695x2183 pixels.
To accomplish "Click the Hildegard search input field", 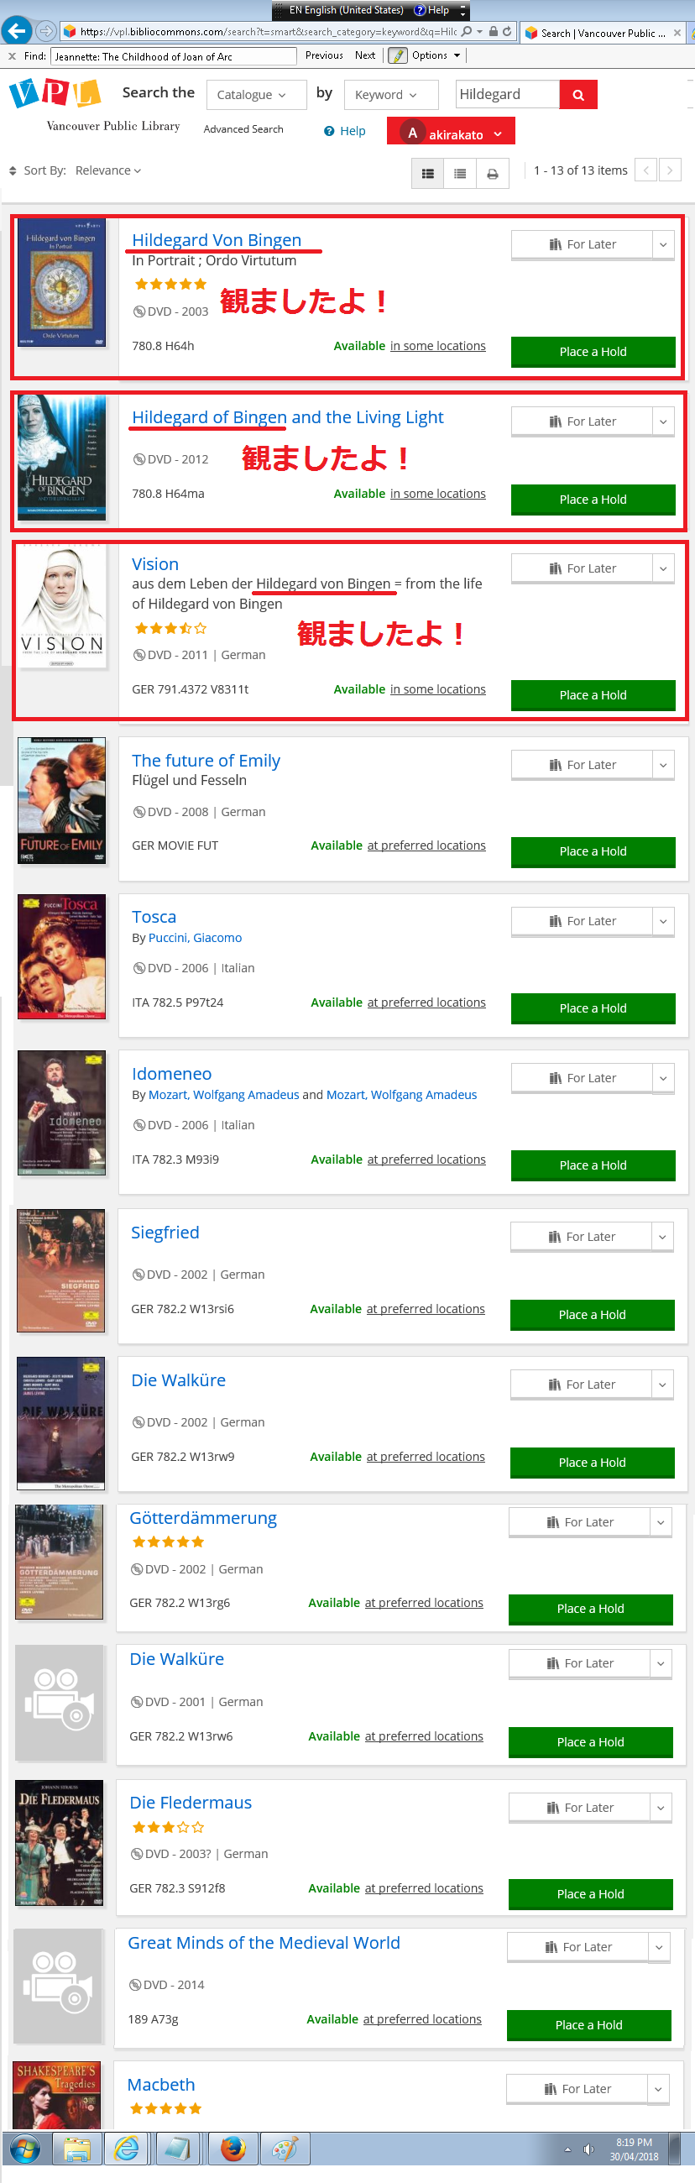I will [507, 94].
